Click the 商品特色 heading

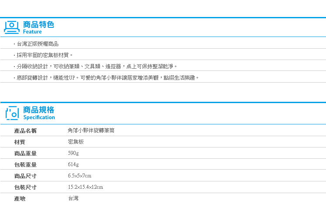[38, 24]
